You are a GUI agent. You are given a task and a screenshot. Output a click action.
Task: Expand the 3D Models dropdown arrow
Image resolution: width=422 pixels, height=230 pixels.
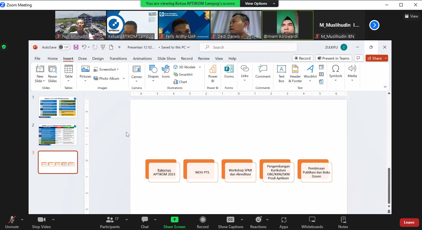[200, 67]
